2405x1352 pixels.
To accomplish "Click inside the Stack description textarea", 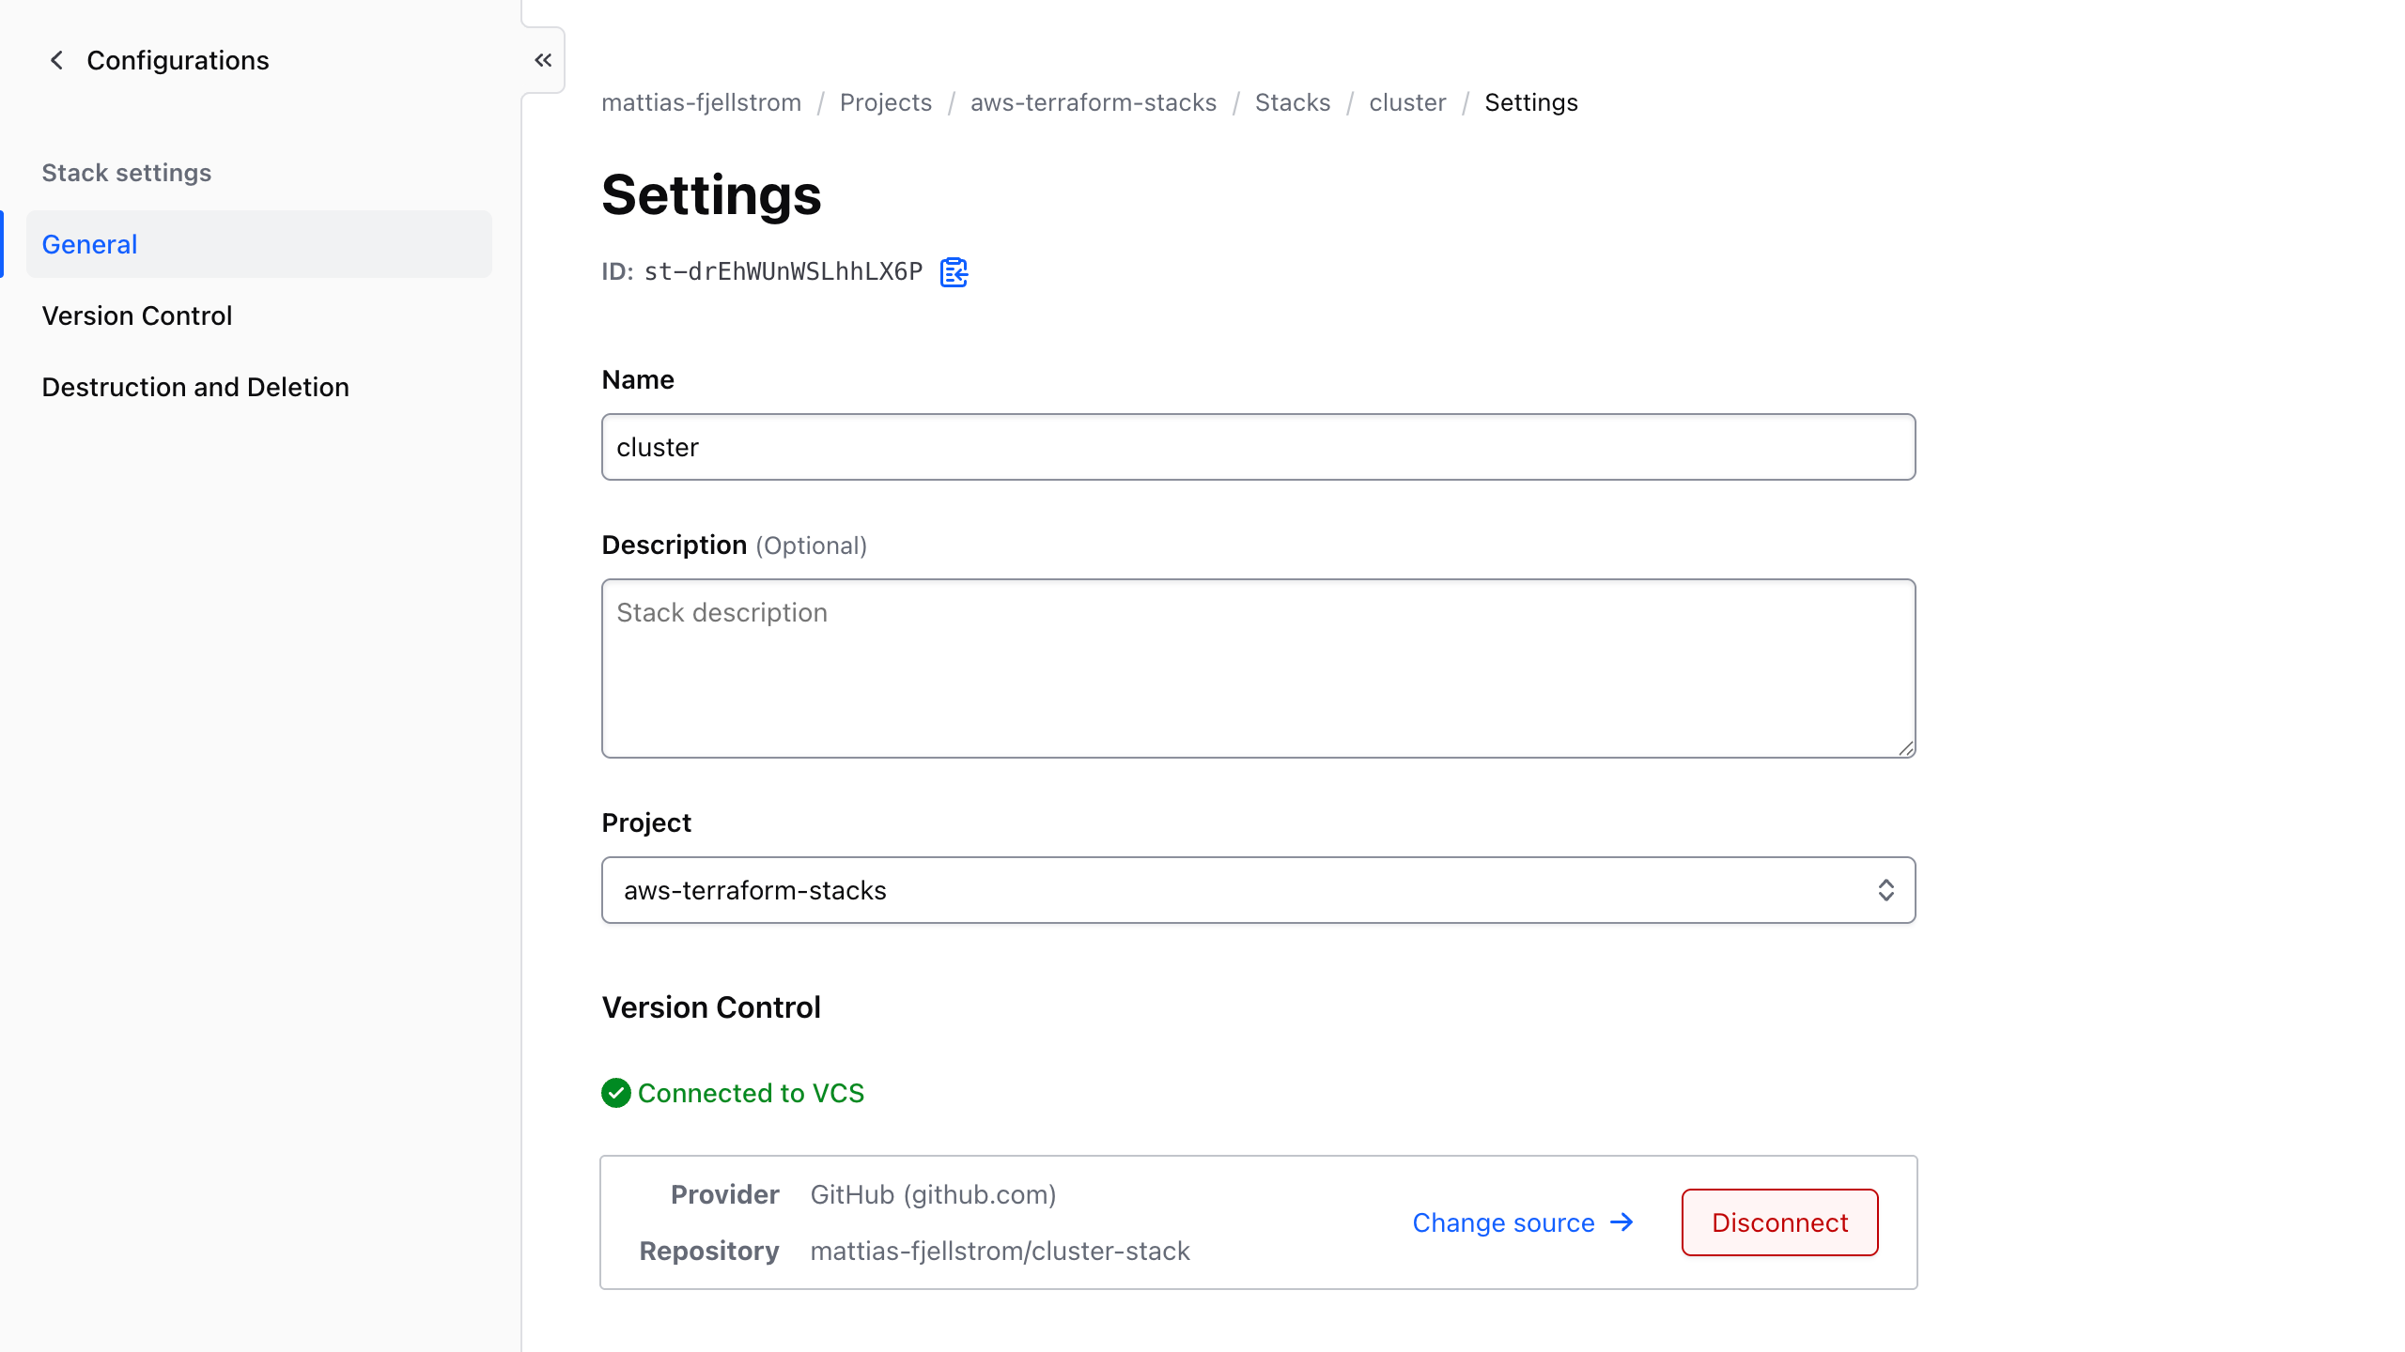I will 1258,668.
